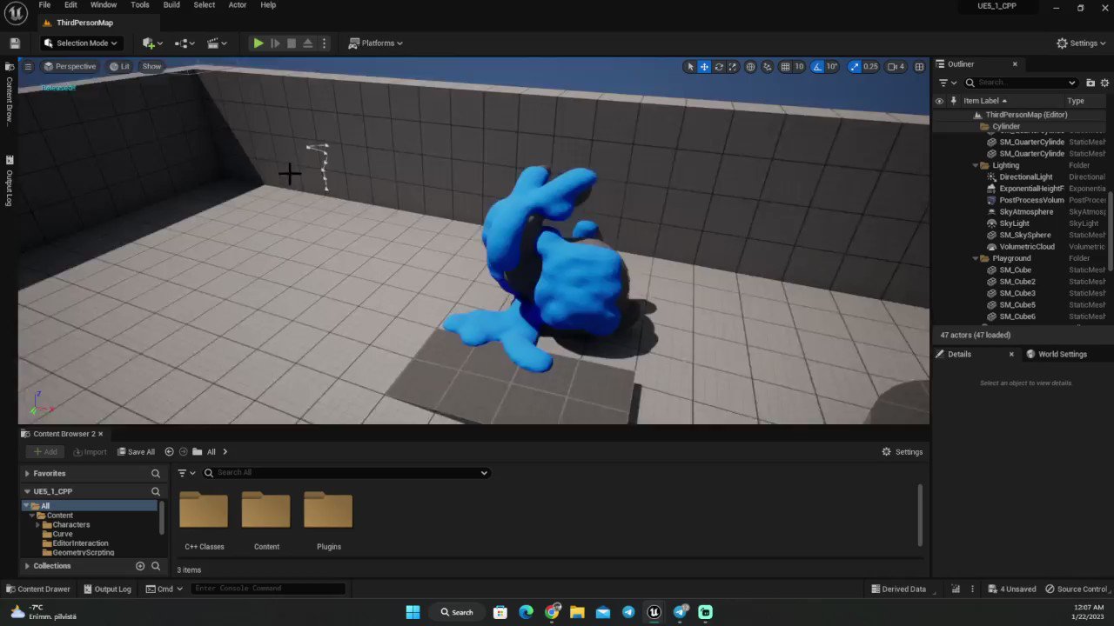Select the Scale transform tool

(733, 66)
